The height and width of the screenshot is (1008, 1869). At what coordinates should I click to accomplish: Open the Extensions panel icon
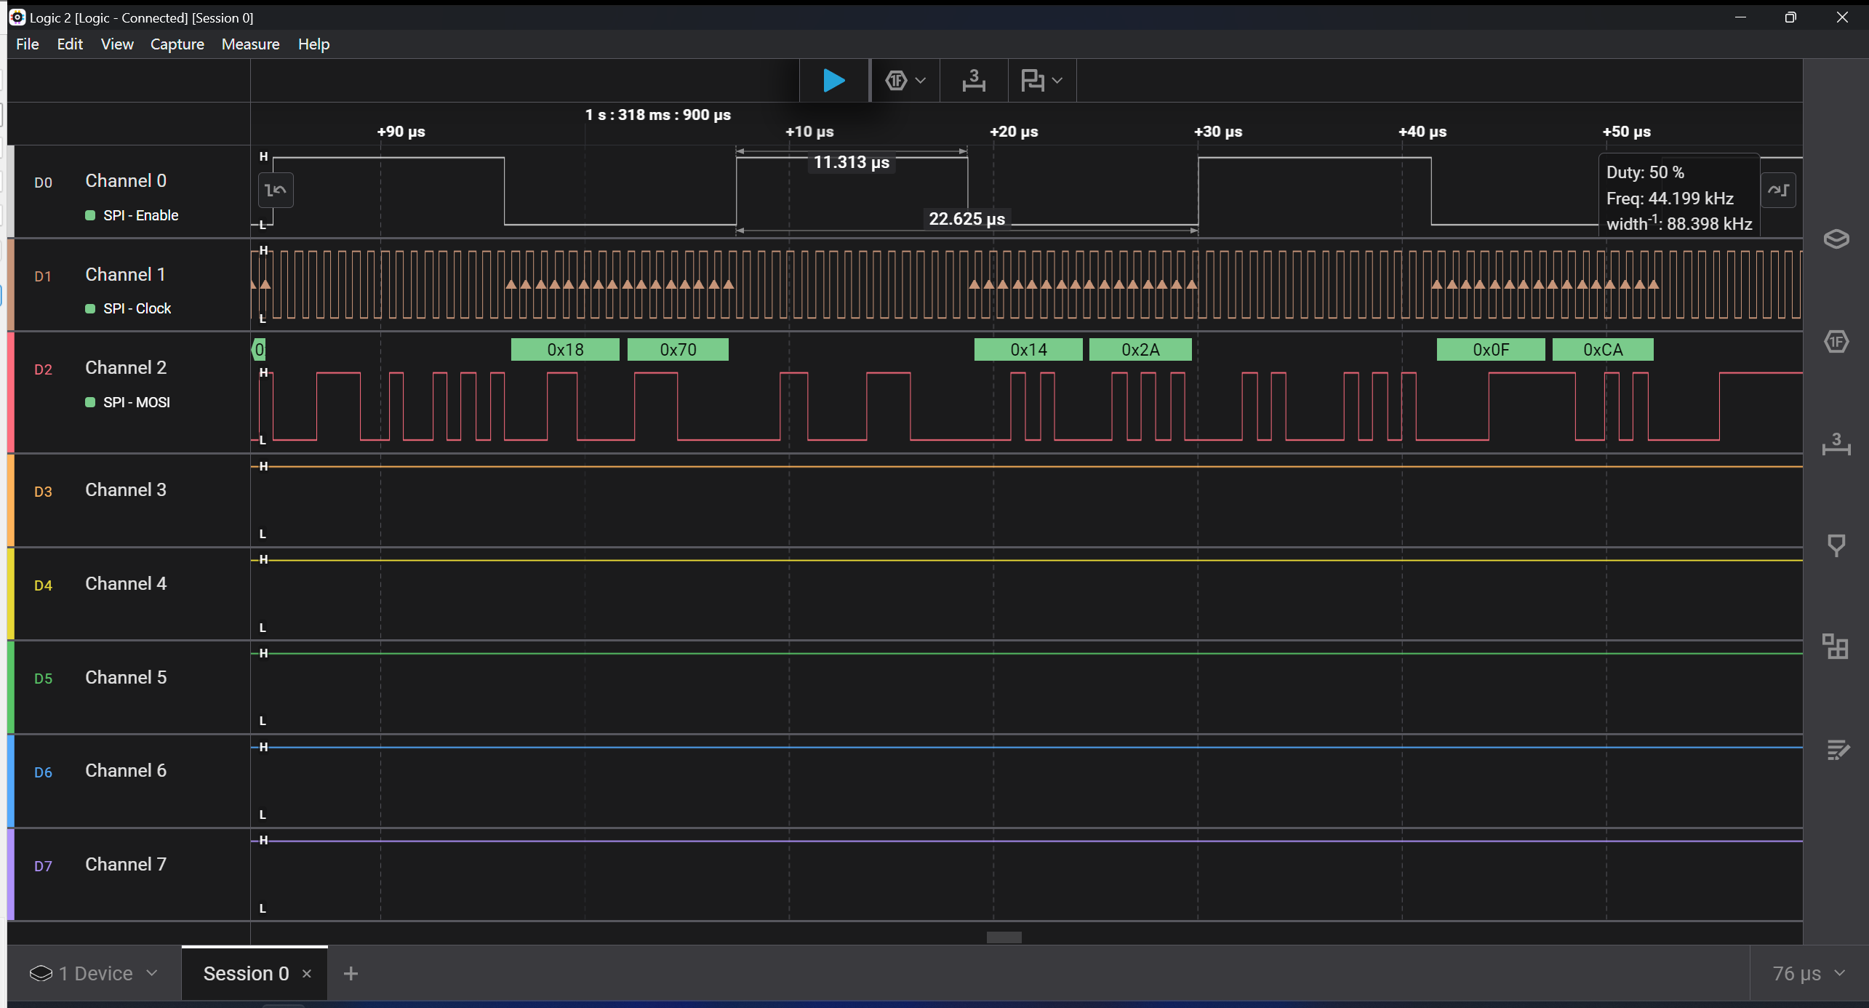[1836, 647]
